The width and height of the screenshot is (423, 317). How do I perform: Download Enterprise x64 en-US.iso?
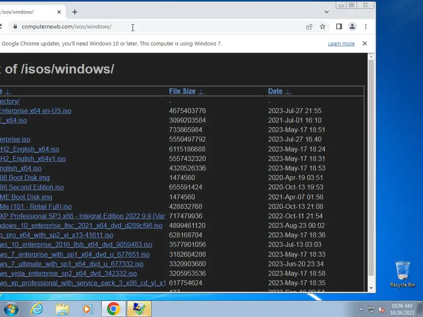(36, 111)
